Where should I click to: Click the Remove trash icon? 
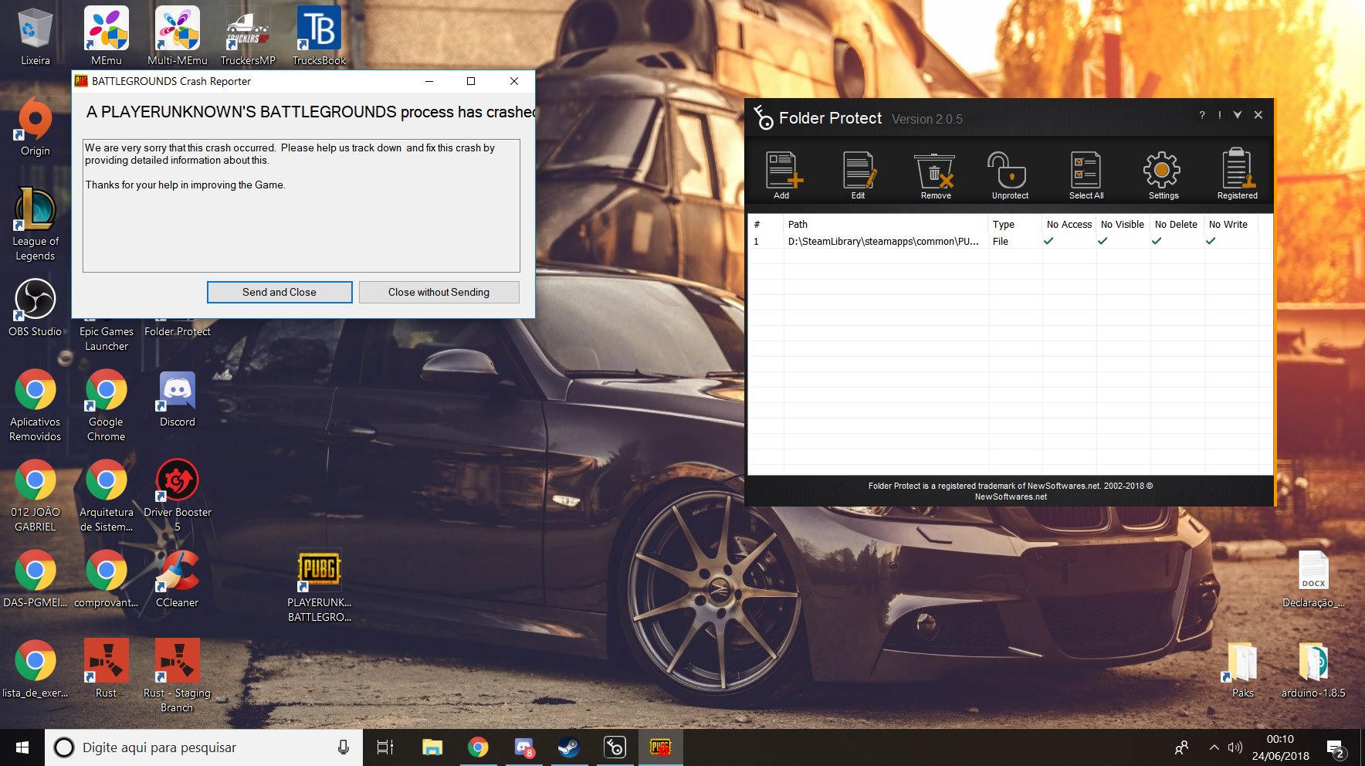935,171
